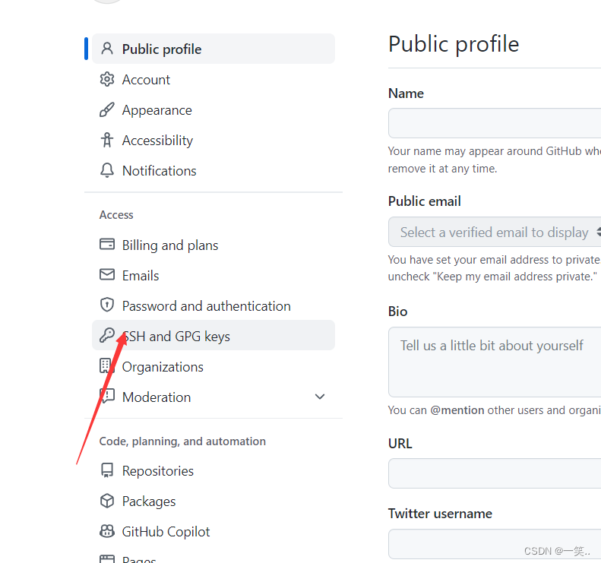Viewport: 601px width, 563px height.
Task: Open the Public email dropdown
Action: click(495, 232)
